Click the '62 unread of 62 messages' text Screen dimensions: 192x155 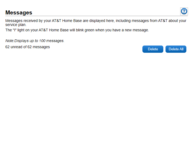(28, 47)
